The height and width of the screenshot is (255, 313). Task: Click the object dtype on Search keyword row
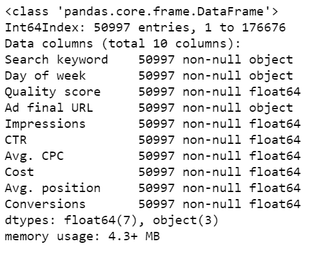[271, 60]
